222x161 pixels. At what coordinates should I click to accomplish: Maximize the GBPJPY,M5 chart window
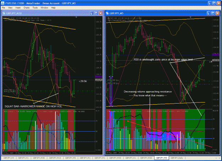coord(213,13)
